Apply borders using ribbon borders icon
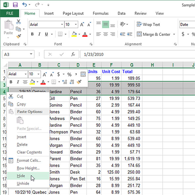 [x=60, y=34]
